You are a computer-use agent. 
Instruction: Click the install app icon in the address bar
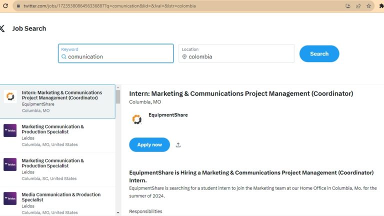coord(348,6)
